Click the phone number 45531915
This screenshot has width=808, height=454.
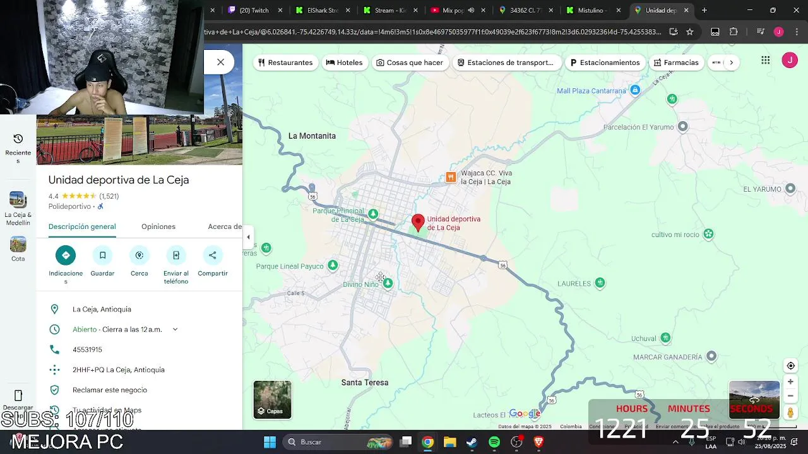coord(87,349)
